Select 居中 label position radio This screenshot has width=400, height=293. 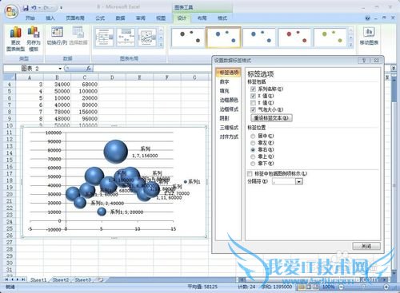click(253, 136)
